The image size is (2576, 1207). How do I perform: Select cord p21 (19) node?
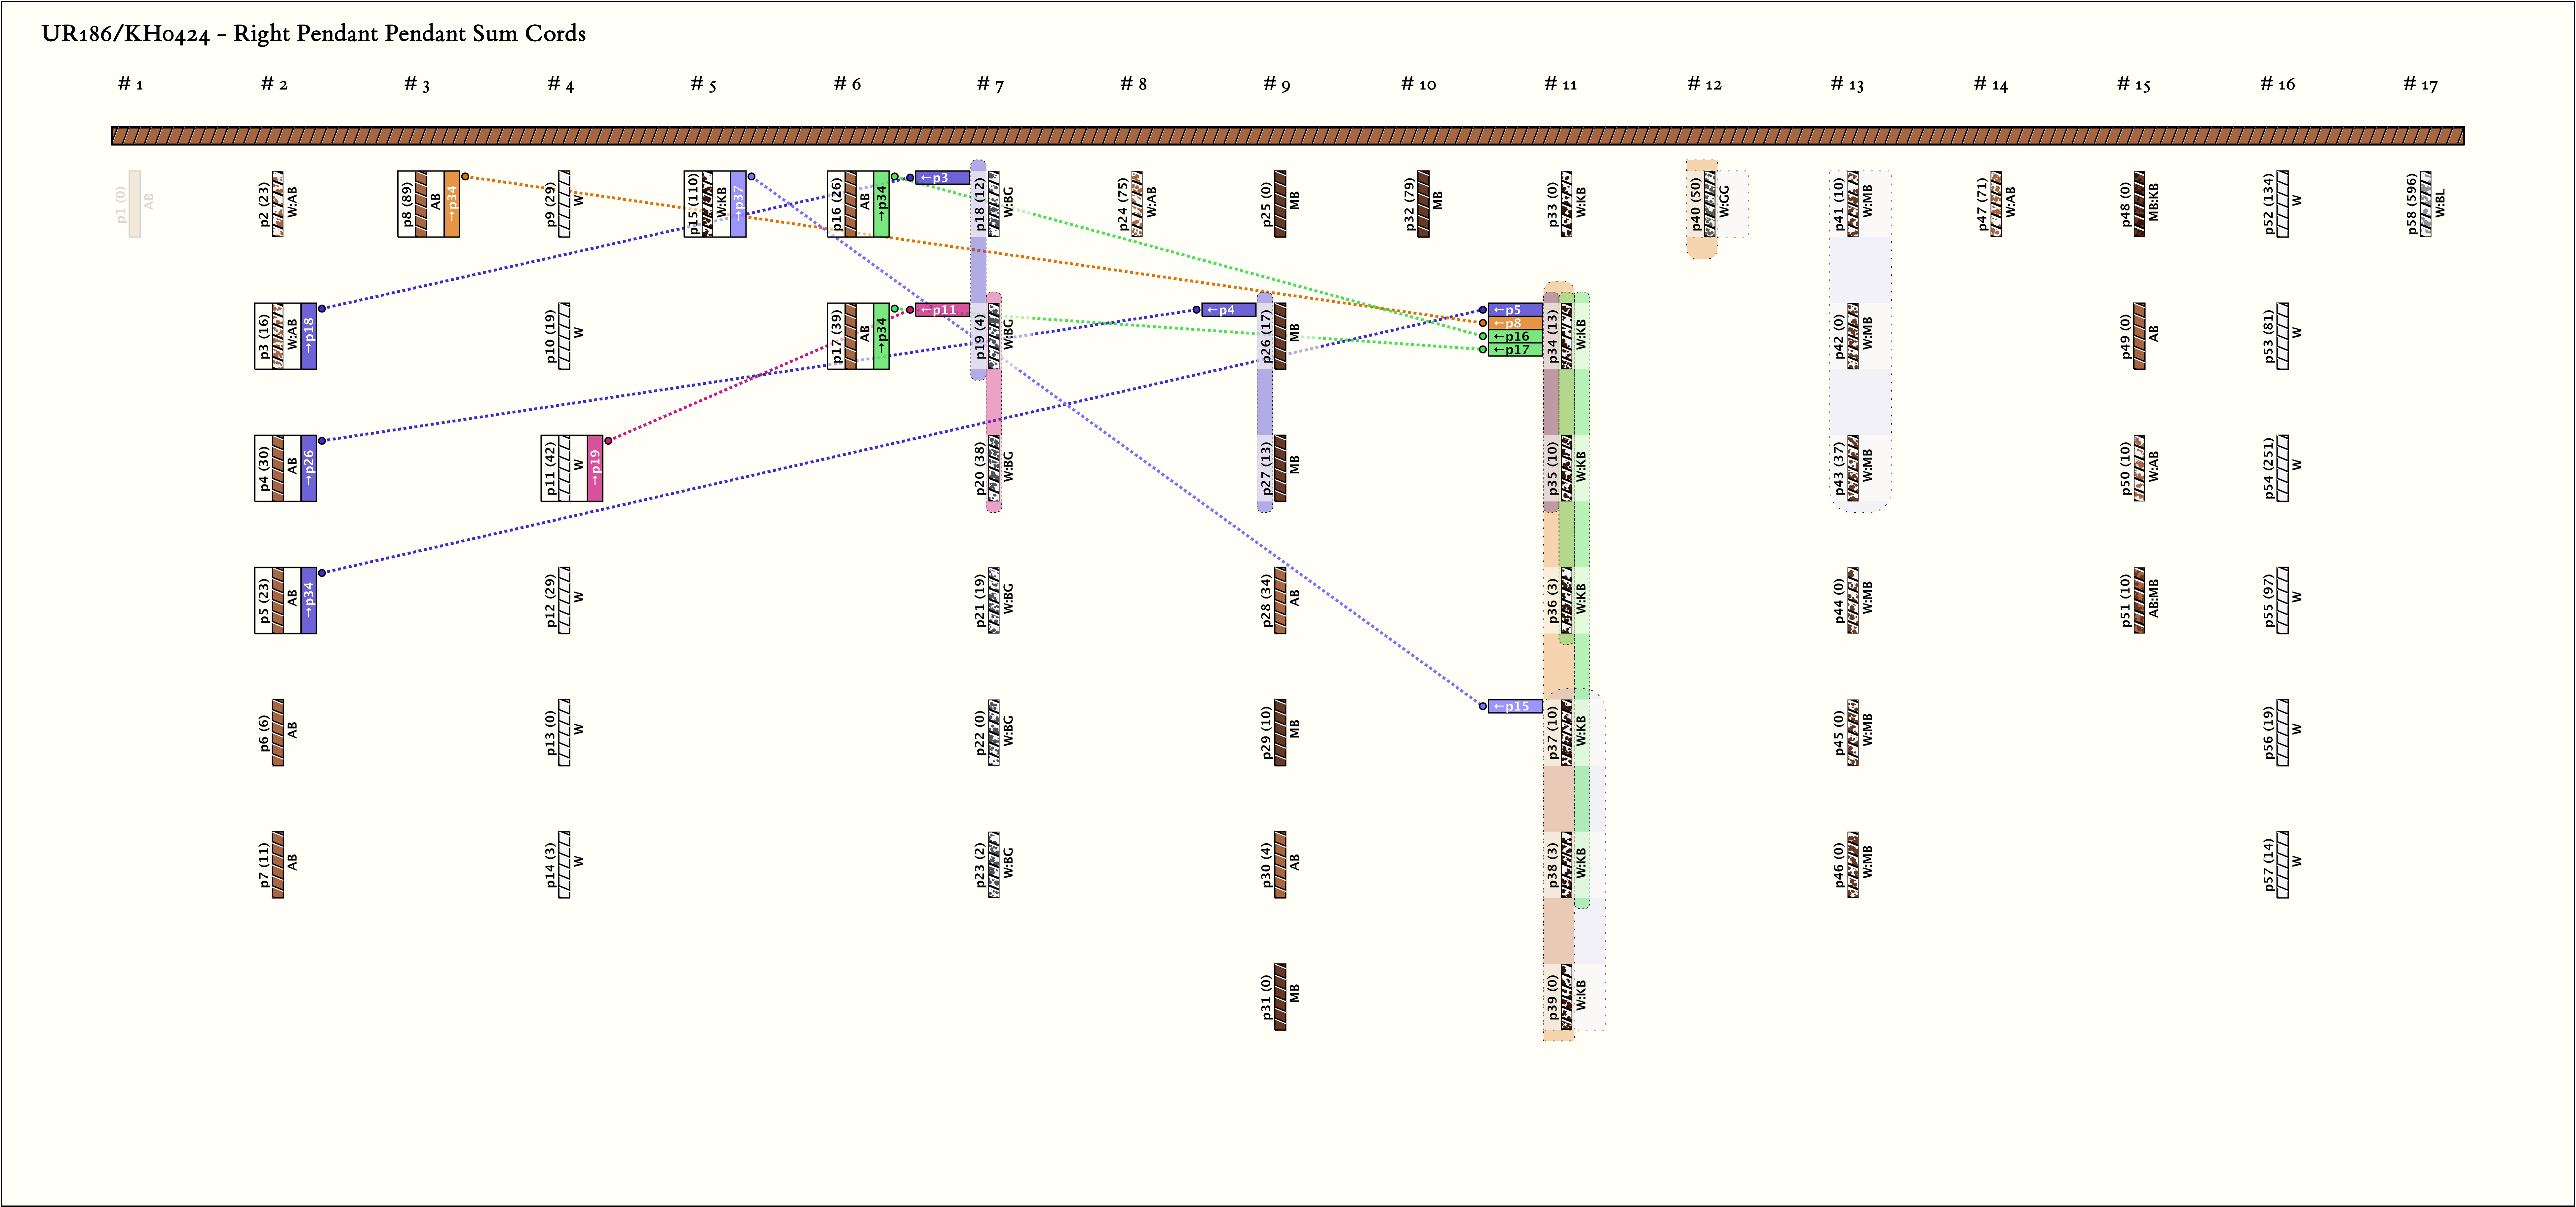(994, 601)
